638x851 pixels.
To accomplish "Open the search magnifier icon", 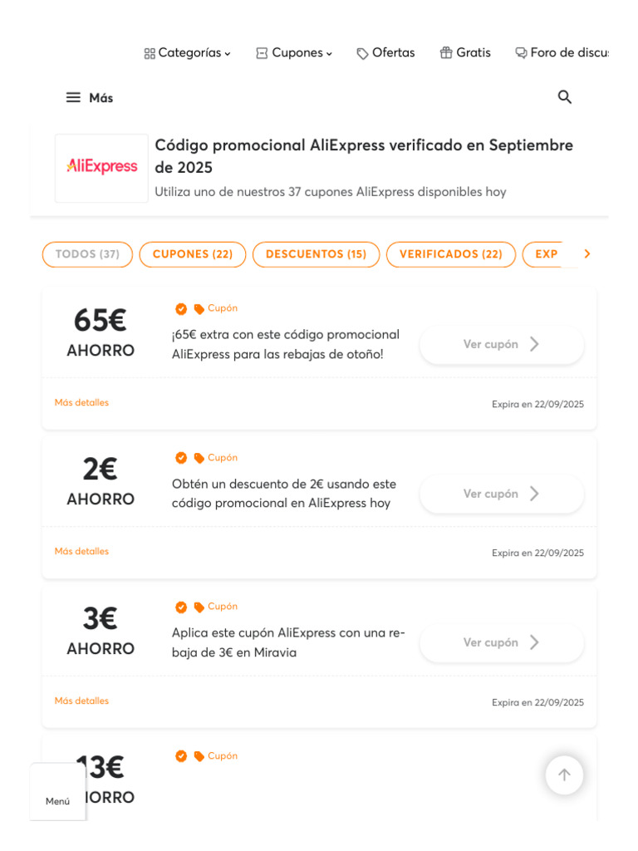I will [x=565, y=97].
